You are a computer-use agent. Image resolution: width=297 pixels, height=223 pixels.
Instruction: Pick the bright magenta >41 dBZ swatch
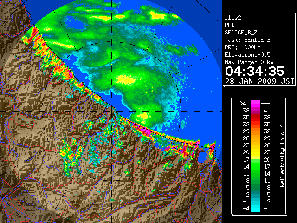tap(255, 104)
